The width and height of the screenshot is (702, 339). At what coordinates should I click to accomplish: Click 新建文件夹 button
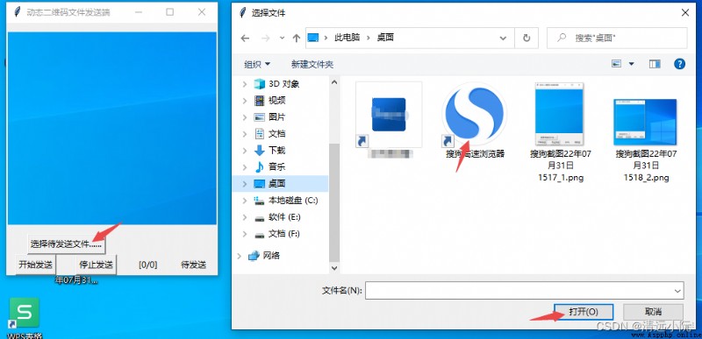point(312,64)
